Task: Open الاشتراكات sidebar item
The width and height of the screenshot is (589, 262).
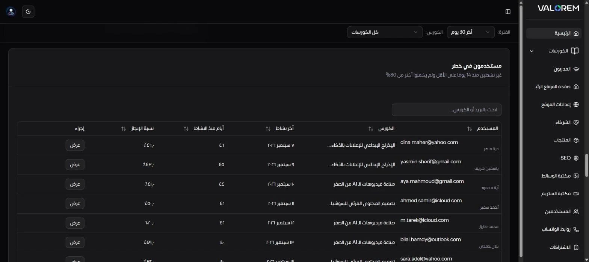Action: 554,247
